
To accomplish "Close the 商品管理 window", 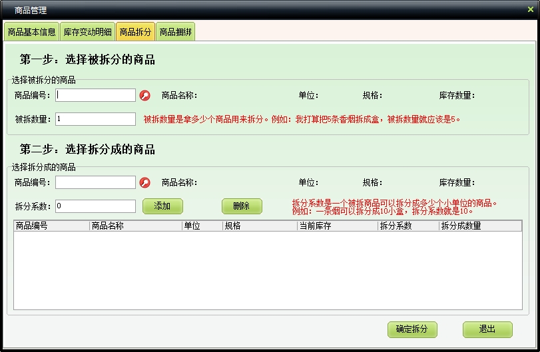I will tap(530, 9).
